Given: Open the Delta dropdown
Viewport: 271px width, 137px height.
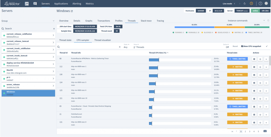Looking at the screenshot, I should [226, 46].
